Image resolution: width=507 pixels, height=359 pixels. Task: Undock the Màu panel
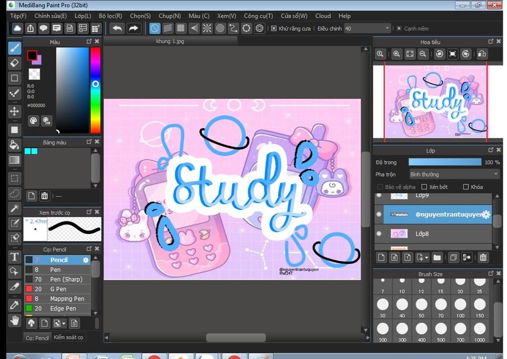(x=89, y=42)
